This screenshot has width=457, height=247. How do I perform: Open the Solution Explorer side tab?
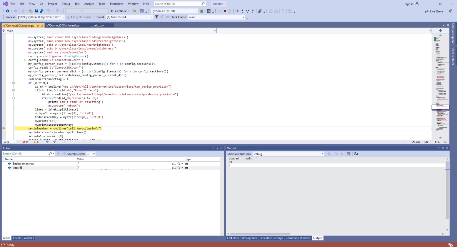point(453,34)
